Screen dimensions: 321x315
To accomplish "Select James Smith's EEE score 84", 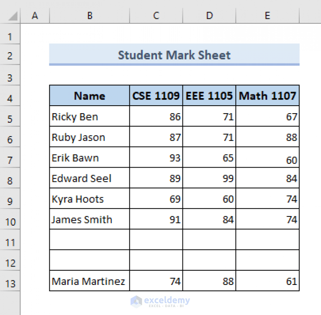I will coord(209,219).
